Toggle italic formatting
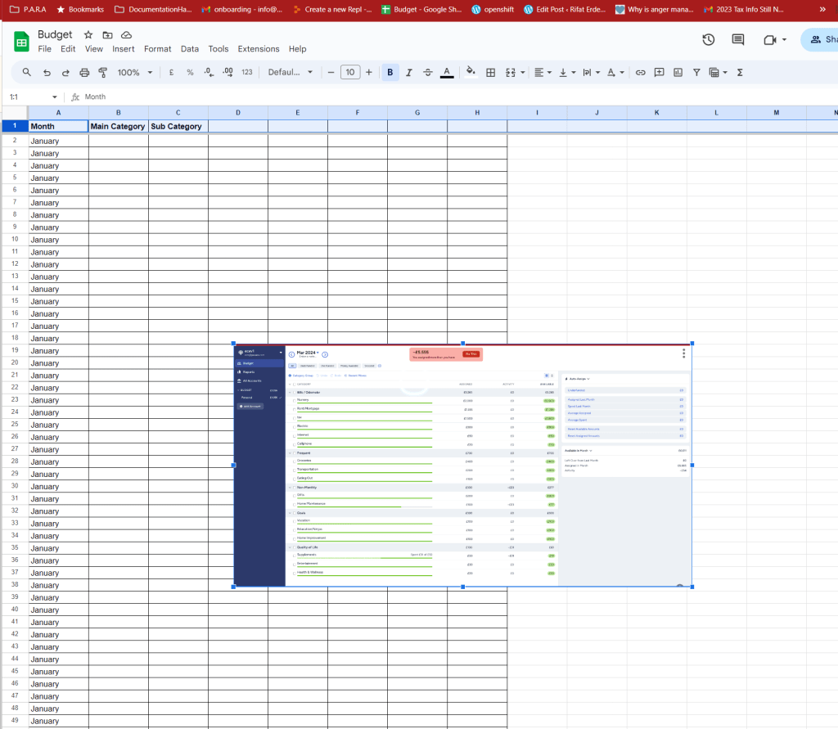This screenshot has width=838, height=729. coord(409,72)
